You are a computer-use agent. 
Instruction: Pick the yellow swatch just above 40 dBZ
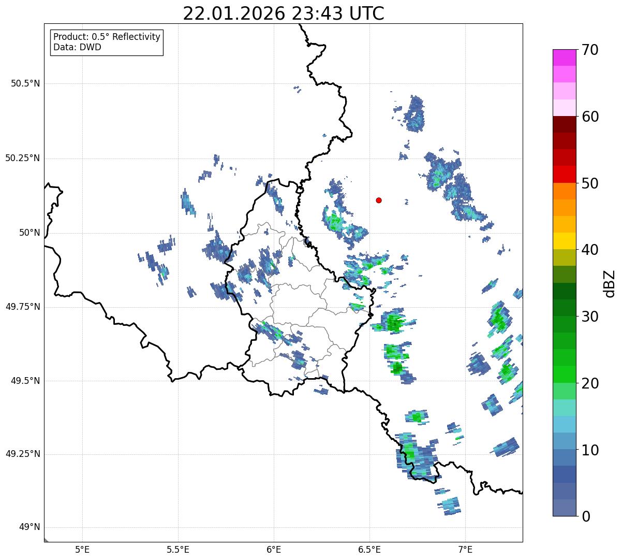[x=564, y=241]
